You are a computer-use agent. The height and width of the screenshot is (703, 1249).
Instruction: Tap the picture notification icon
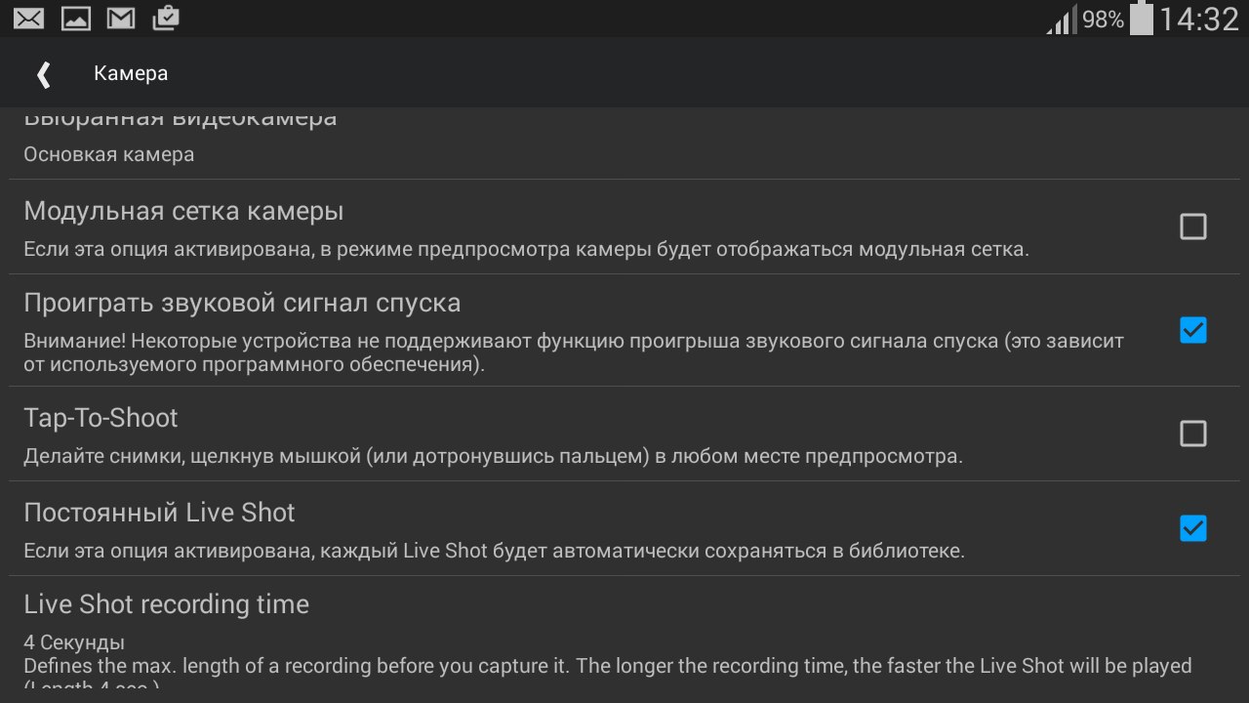coord(75,18)
